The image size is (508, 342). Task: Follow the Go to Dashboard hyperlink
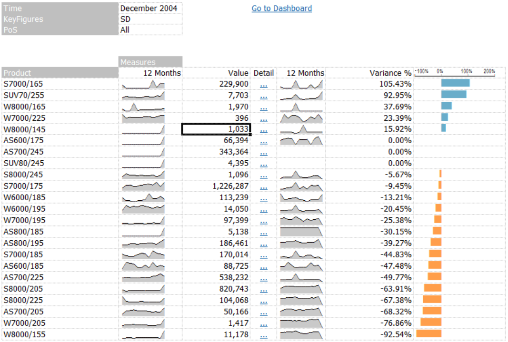281,9
